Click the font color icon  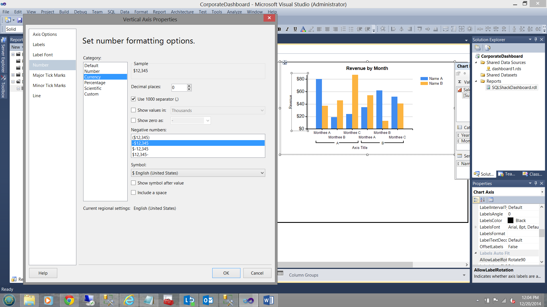[x=303, y=29]
